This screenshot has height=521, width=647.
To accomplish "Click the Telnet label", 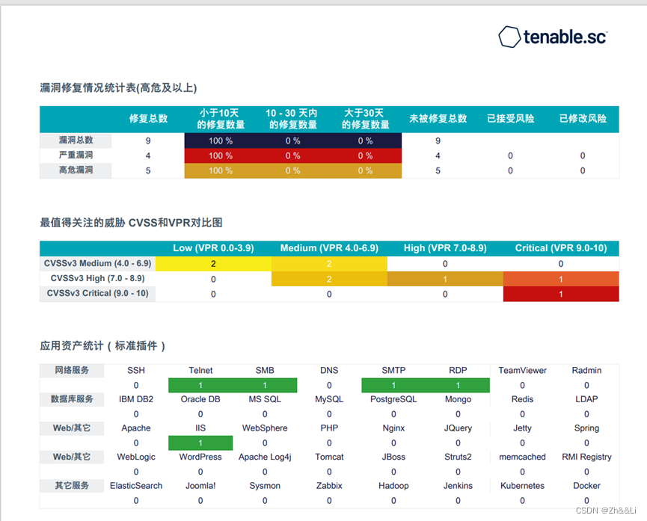I will pyautogui.click(x=200, y=371).
